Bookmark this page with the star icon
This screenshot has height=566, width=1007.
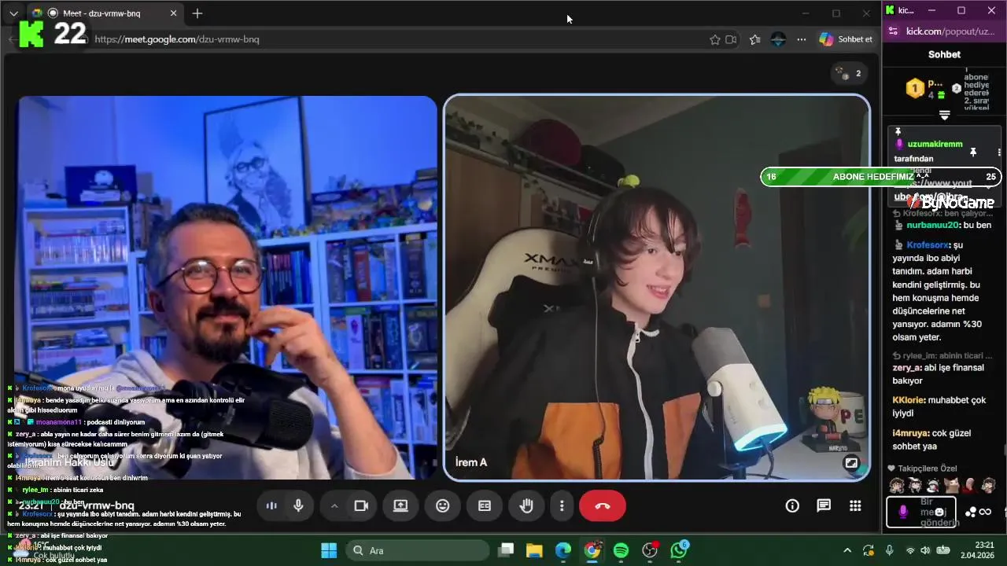[714, 39]
